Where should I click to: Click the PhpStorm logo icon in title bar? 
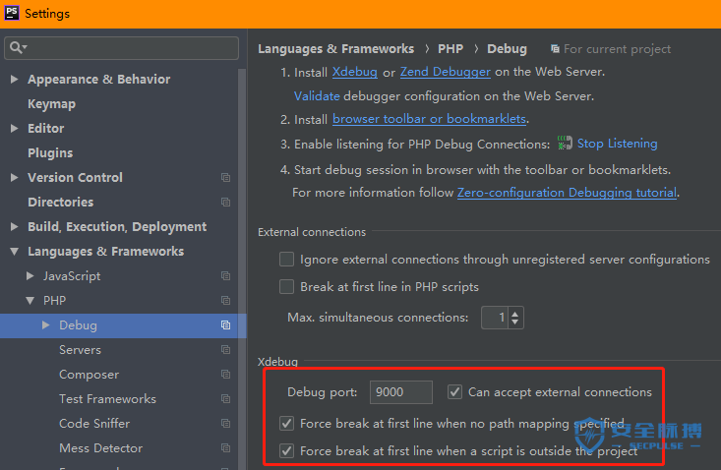coord(12,13)
